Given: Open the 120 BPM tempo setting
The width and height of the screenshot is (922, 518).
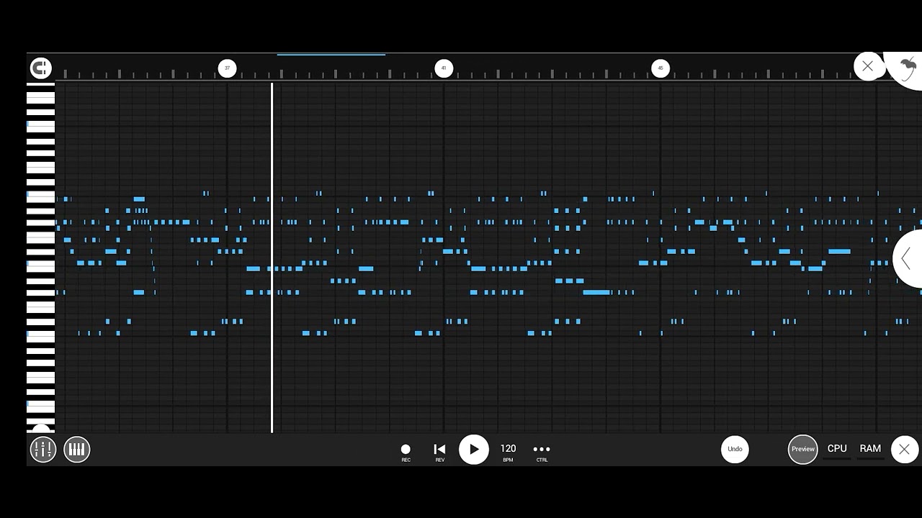Looking at the screenshot, I should [508, 453].
